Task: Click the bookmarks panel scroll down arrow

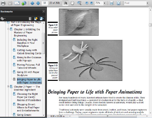Action: pyautogui.click(x=44, y=115)
